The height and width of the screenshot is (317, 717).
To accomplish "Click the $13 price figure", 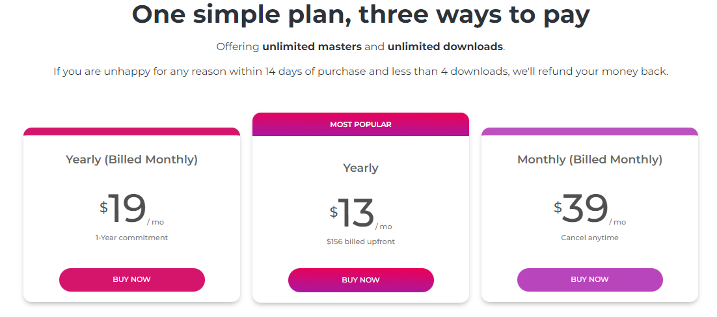I will point(352,213).
